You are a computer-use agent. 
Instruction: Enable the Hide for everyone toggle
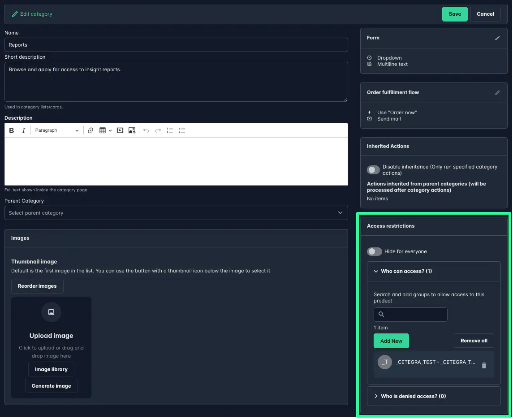pyautogui.click(x=374, y=251)
